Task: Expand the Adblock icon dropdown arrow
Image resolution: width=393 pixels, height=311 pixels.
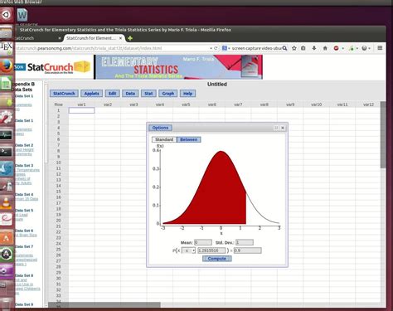Action: tap(342, 48)
